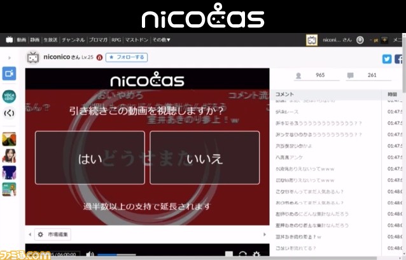Open the mountain landscape sidebar thumbnail
This screenshot has width=406, height=260.
click(9, 139)
